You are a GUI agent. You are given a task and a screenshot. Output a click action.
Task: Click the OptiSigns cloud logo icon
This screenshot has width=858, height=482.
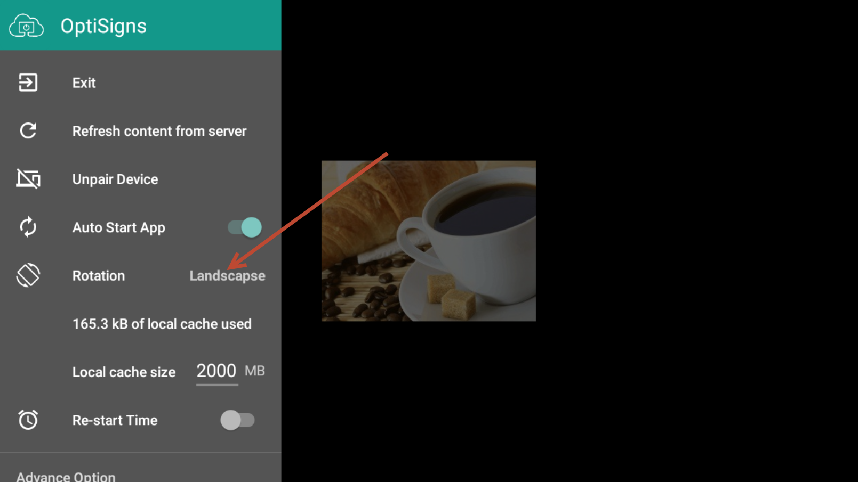26,26
